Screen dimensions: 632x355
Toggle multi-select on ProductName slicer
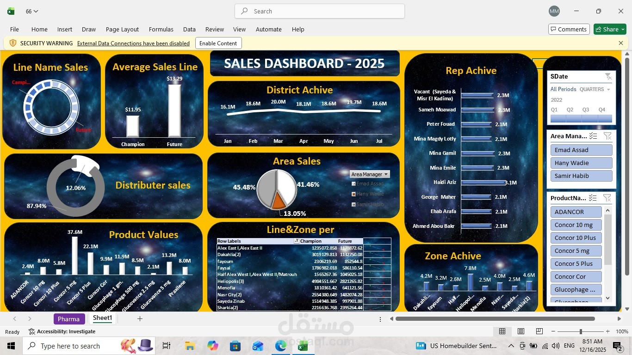593,198
